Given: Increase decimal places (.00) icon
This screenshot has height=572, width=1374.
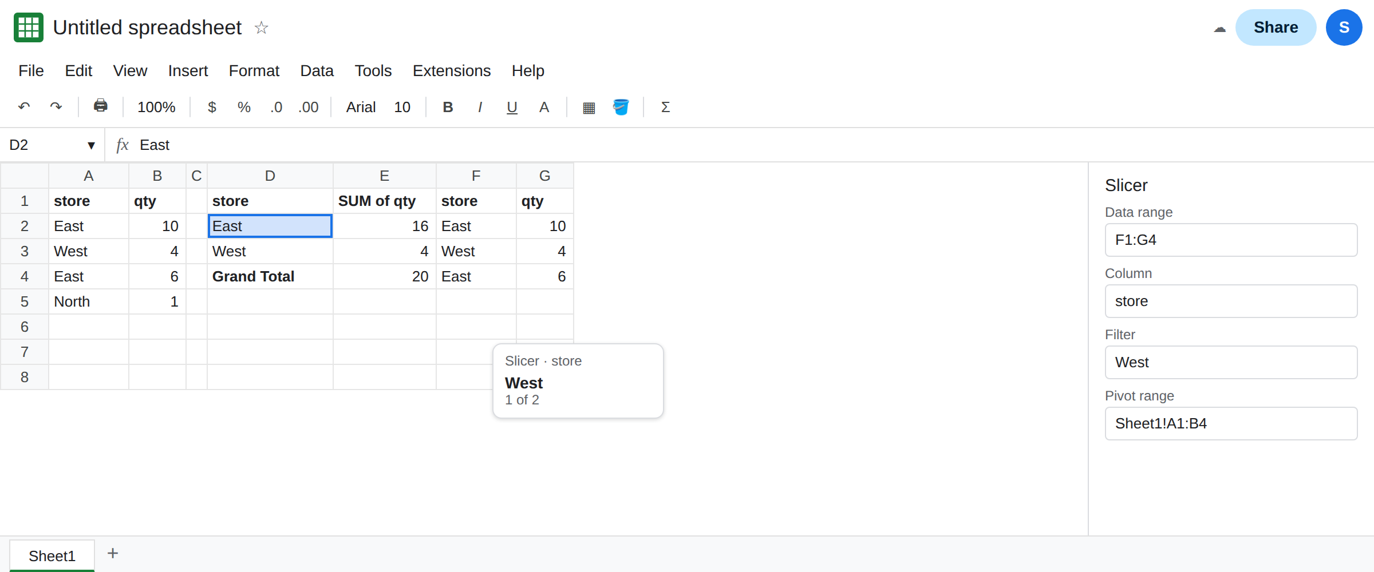Looking at the screenshot, I should (x=309, y=107).
